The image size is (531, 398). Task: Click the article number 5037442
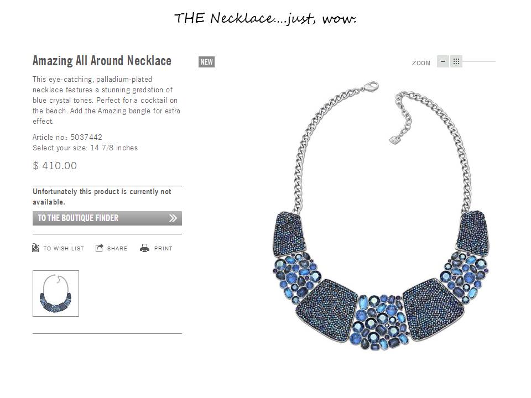pyautogui.click(x=86, y=137)
